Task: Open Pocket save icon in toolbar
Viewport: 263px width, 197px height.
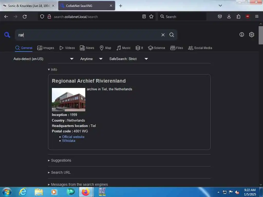Action: click(x=220, y=16)
